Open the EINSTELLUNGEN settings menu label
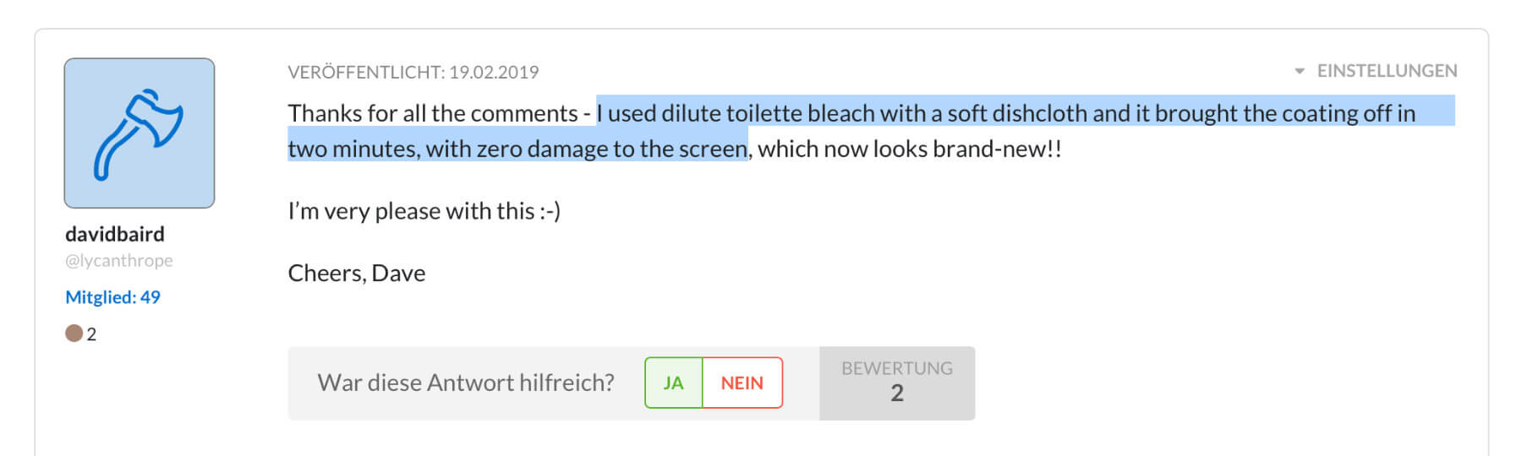Image resolution: width=1522 pixels, height=456 pixels. coord(1387,71)
